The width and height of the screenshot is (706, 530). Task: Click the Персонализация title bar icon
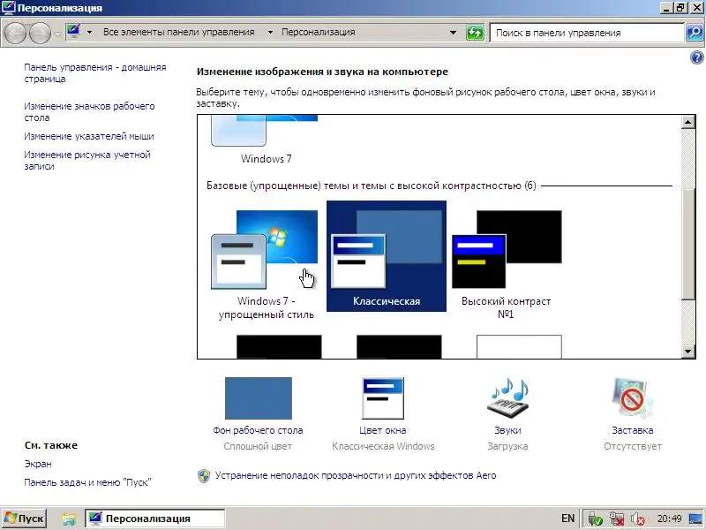pyautogui.click(x=8, y=8)
